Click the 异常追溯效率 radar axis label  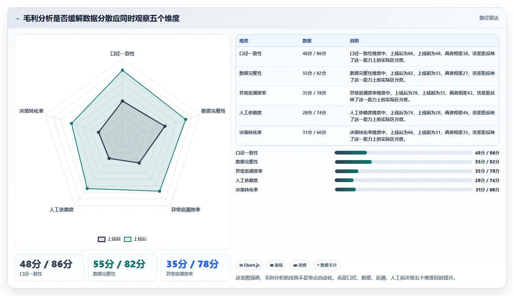click(x=186, y=210)
